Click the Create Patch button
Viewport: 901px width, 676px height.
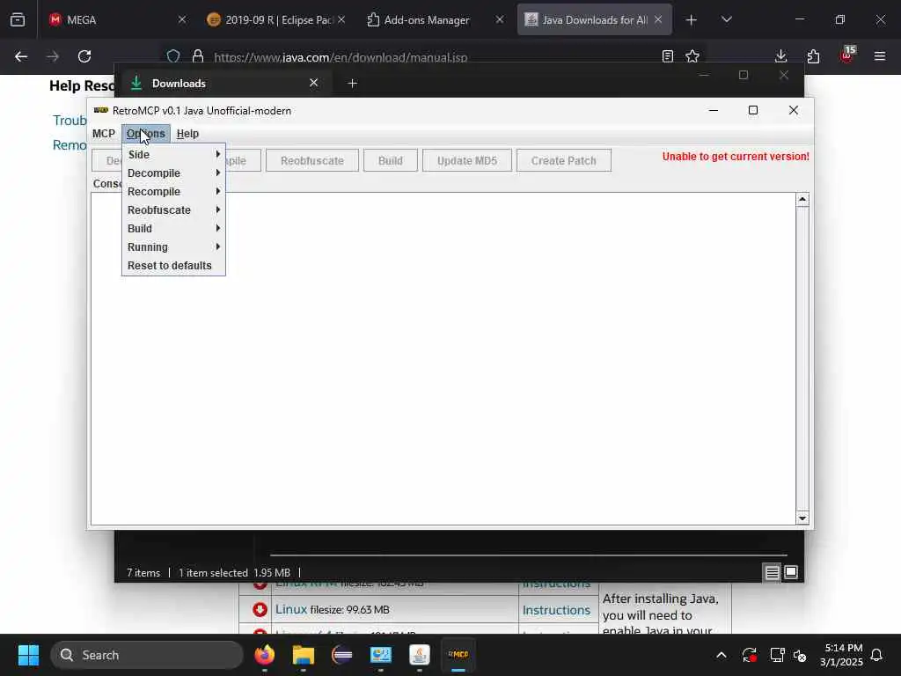pos(563,160)
